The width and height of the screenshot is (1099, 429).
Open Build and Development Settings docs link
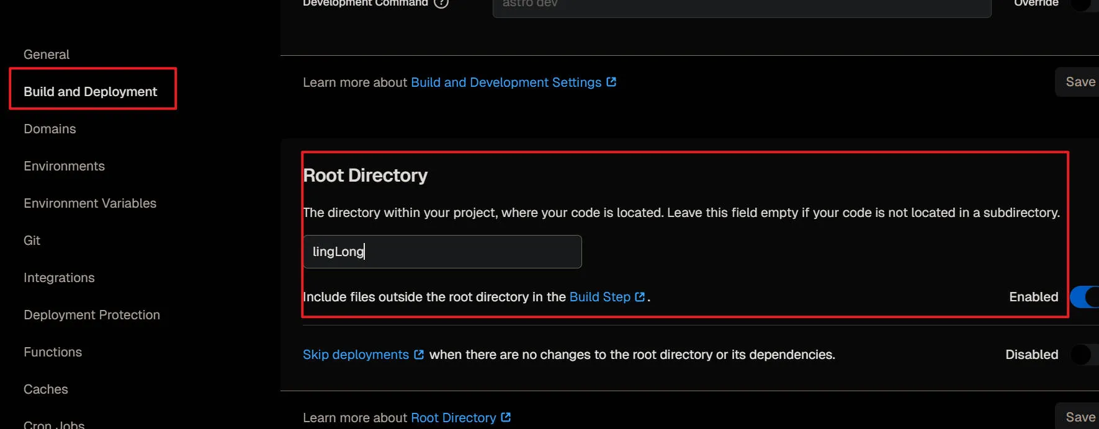[506, 82]
